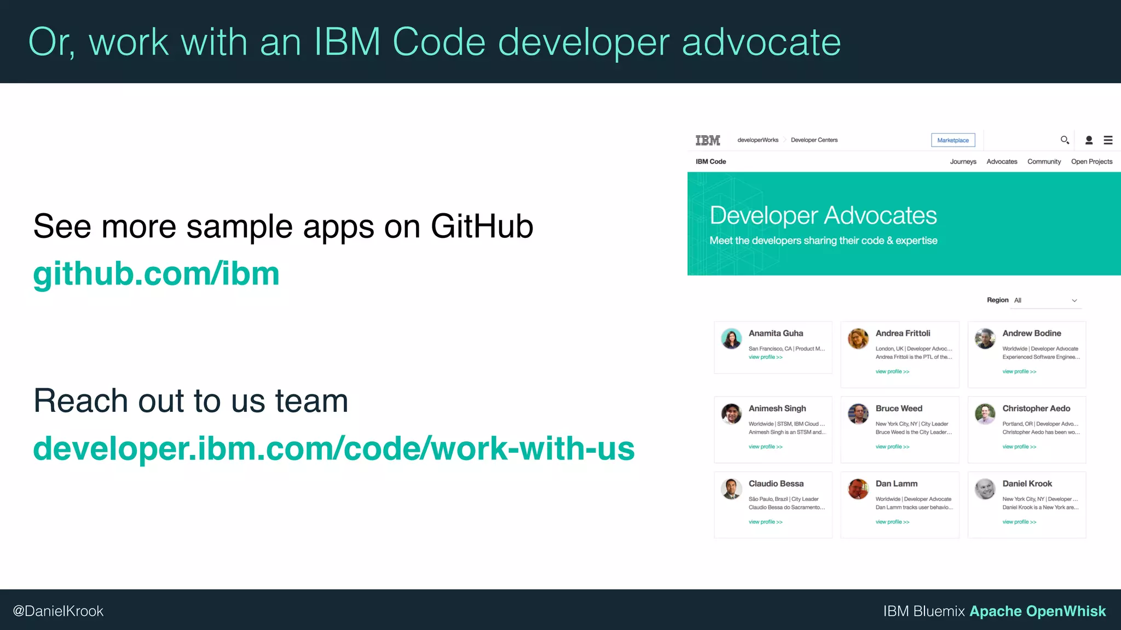
Task: Click Dan Lamm's avatar photo
Action: point(858,489)
